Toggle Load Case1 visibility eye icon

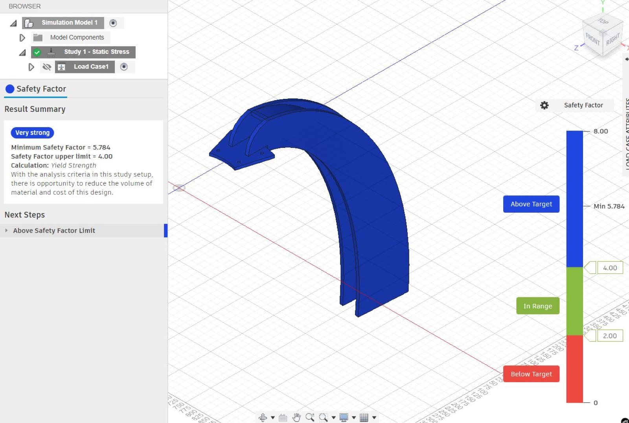point(47,67)
